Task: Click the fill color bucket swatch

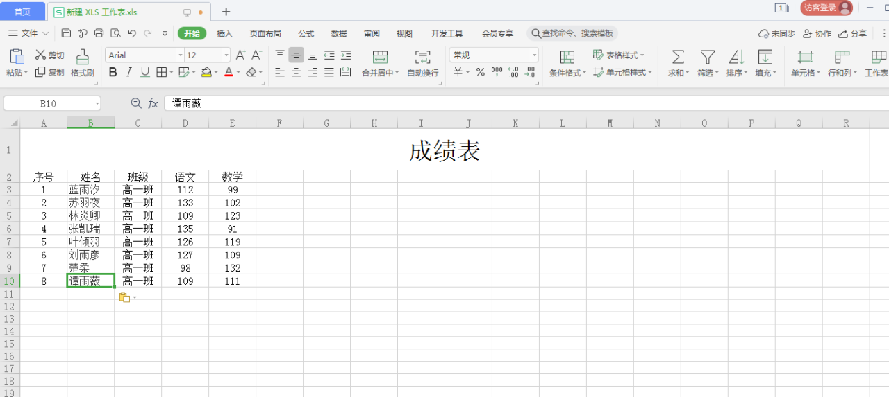Action: coord(206,72)
